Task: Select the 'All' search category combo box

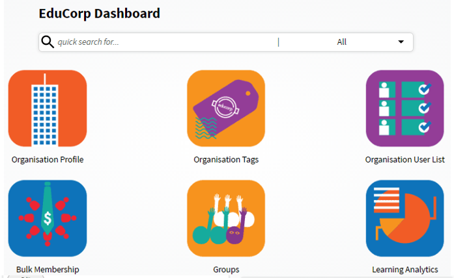Action: [x=346, y=42]
